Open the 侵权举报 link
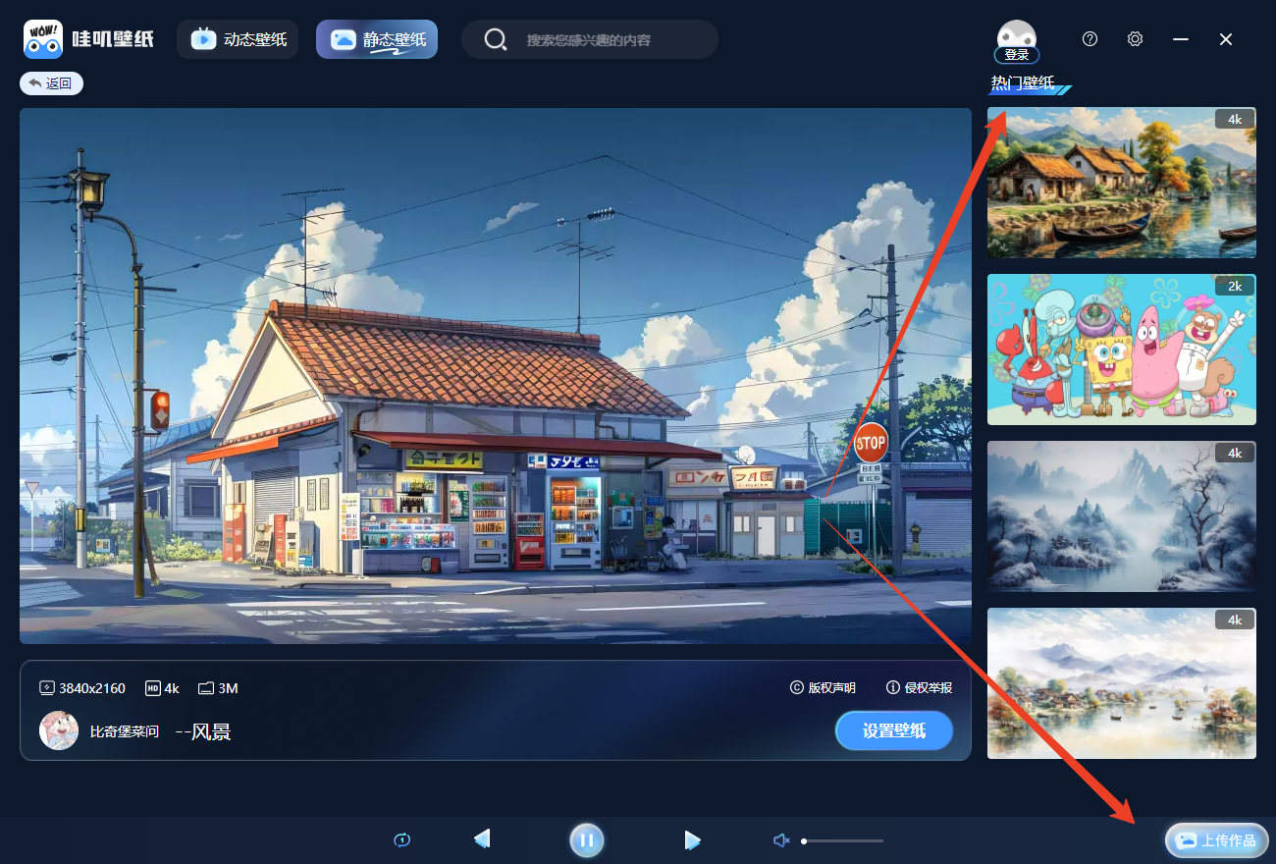The height and width of the screenshot is (864, 1276). [920, 688]
